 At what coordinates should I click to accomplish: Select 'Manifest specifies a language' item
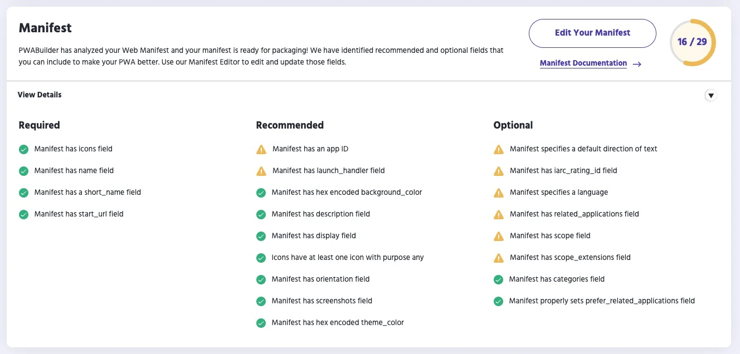pyautogui.click(x=558, y=193)
